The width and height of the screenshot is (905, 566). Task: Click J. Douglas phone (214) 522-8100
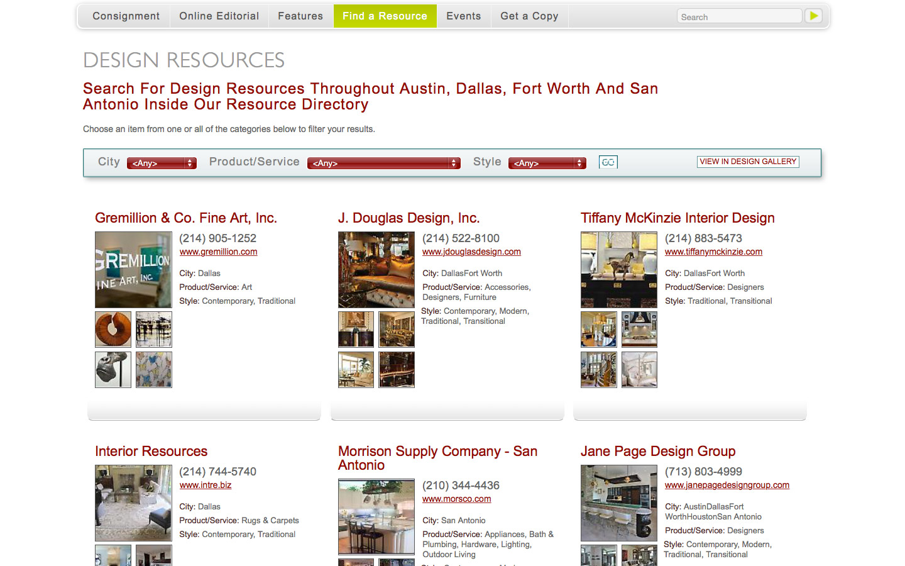[461, 238]
